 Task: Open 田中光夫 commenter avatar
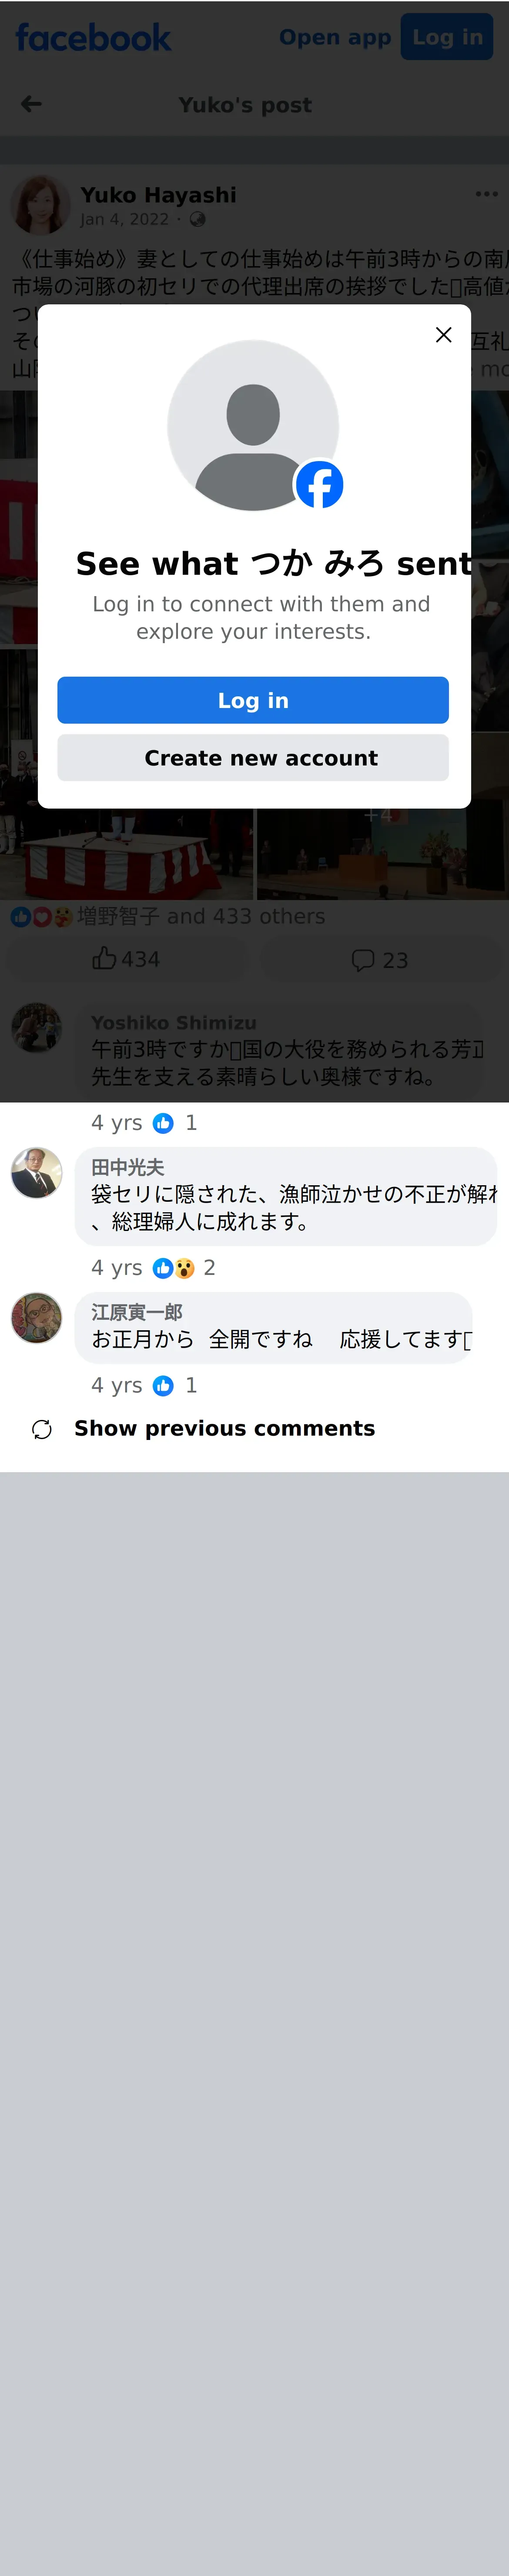pos(37,1173)
